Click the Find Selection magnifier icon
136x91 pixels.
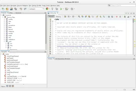pos(79,17)
